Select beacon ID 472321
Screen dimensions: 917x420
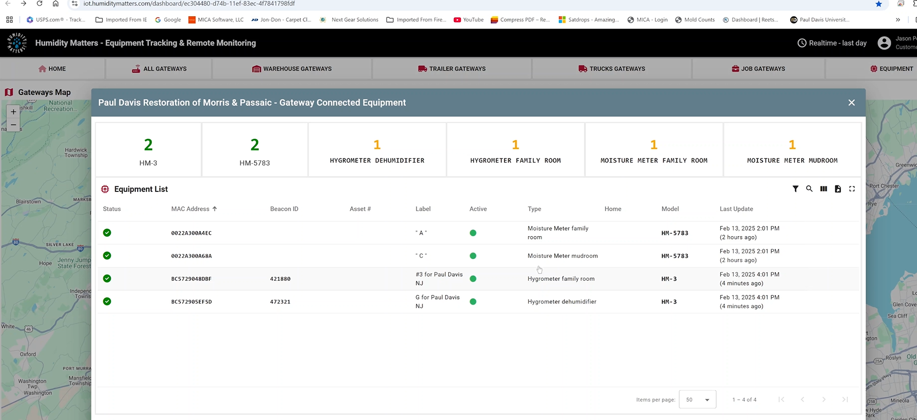pos(280,302)
